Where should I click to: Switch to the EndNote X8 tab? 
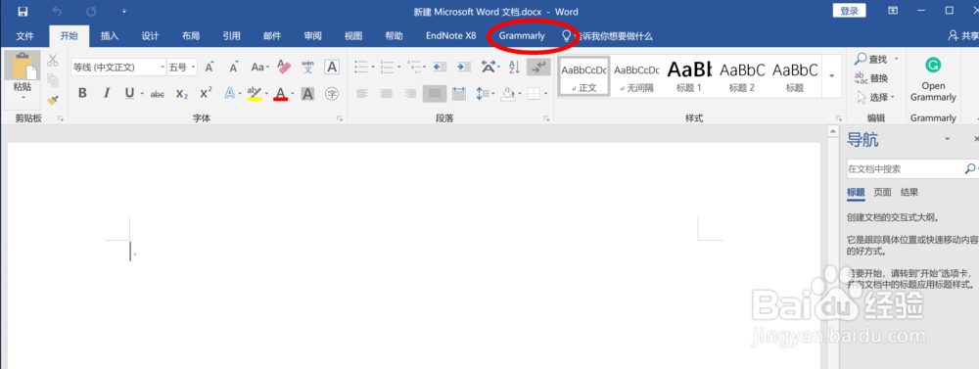[x=450, y=36]
